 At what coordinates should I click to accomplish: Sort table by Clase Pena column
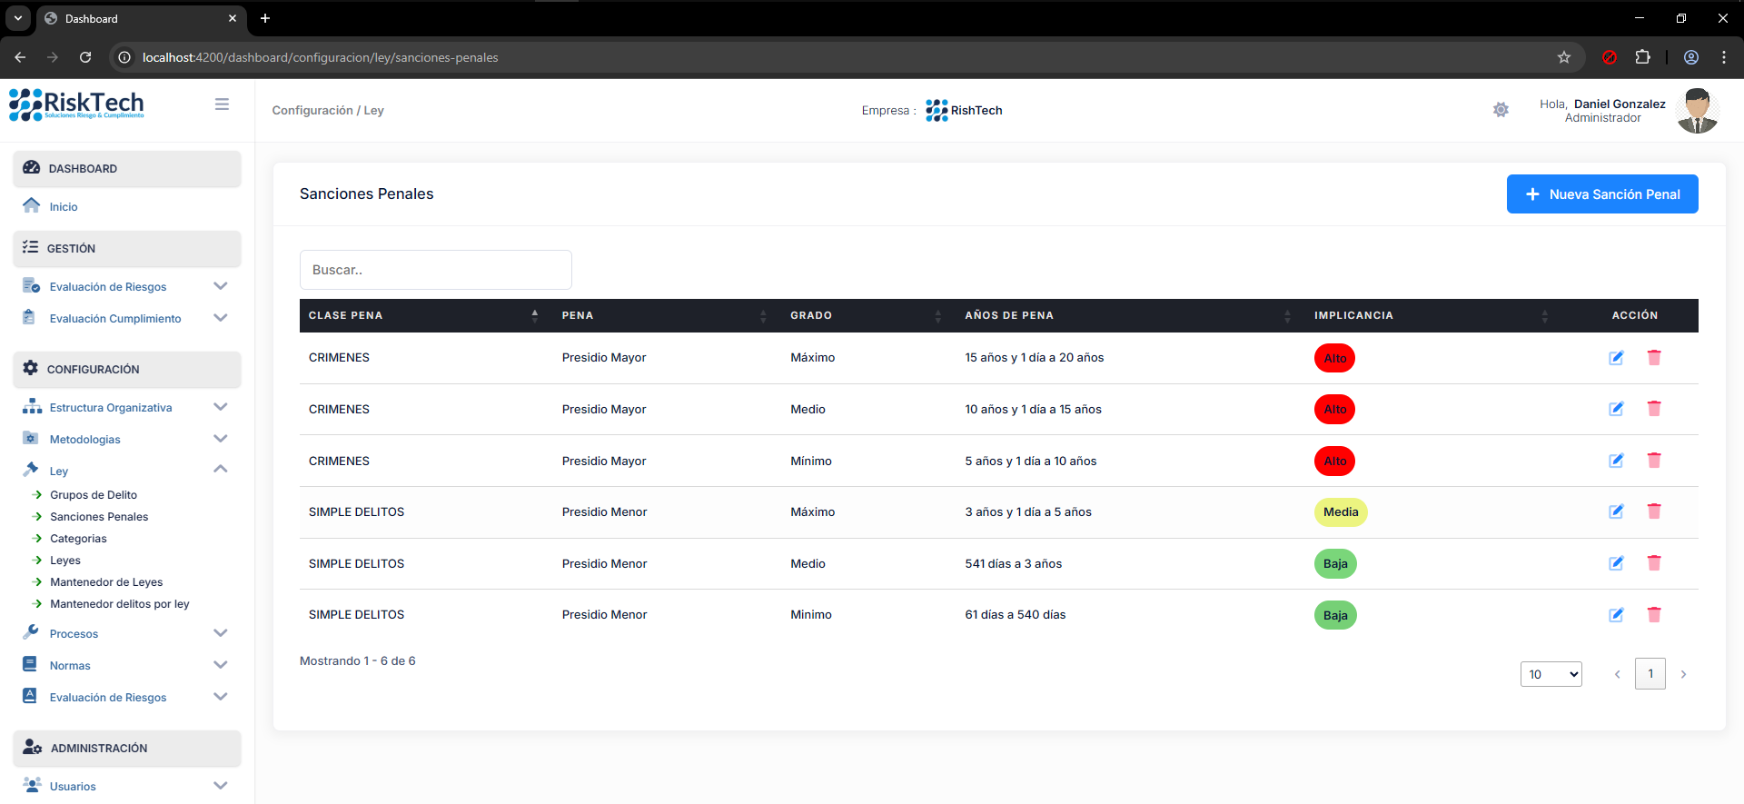click(x=534, y=315)
